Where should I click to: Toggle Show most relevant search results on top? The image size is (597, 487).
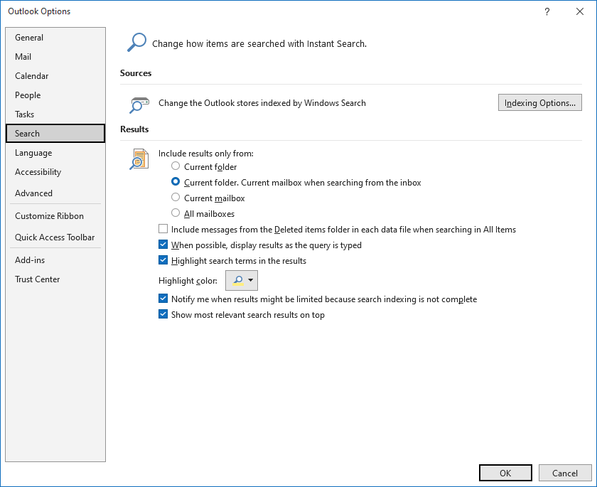click(x=163, y=314)
